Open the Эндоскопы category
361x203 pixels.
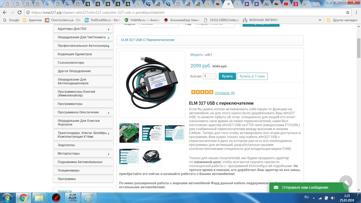click(x=83, y=145)
